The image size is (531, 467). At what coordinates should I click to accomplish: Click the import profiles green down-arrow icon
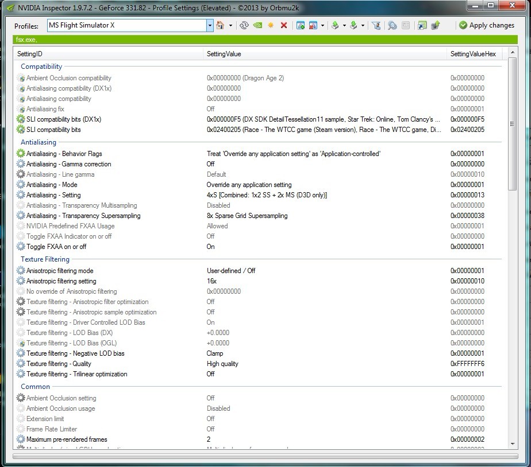[353, 25]
